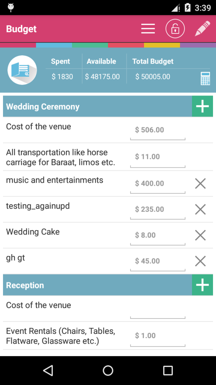
Task: Delete the music and entertainments item
Action: tap(200, 183)
